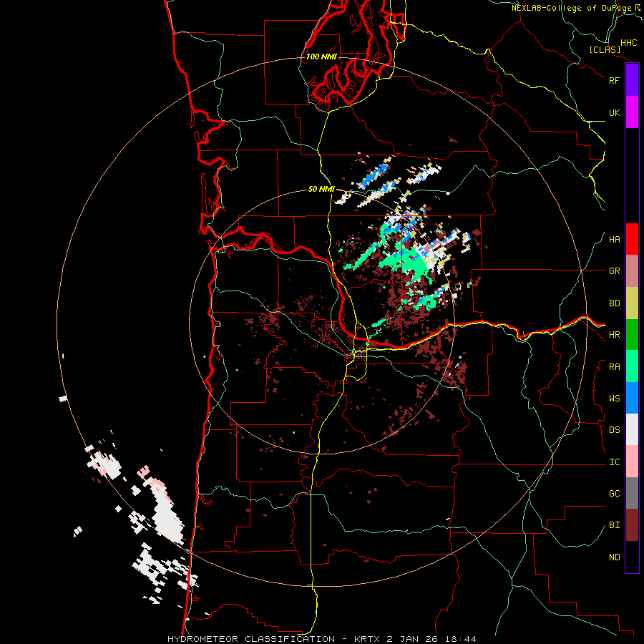Click the BI legend label
The image size is (644, 644).
pos(614,525)
